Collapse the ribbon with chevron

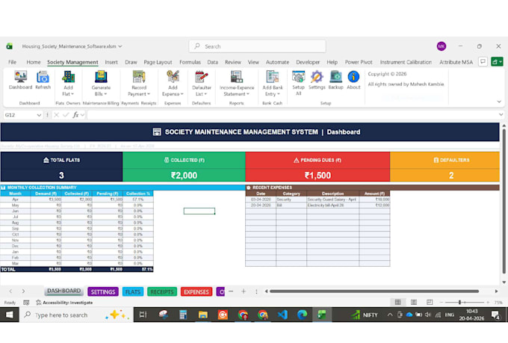[499, 102]
